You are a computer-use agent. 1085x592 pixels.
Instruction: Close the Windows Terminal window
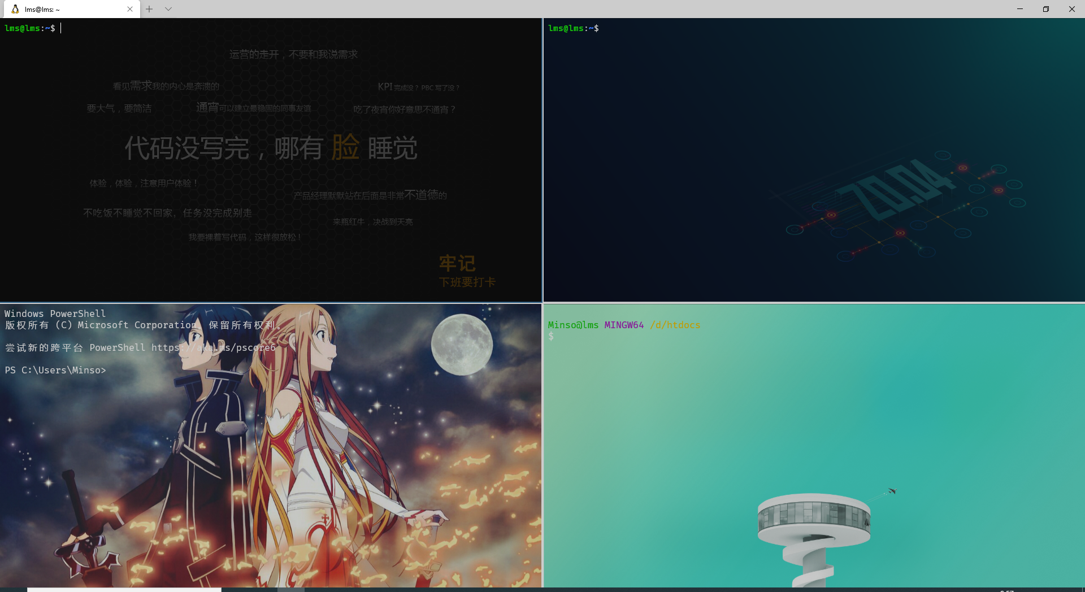[1072, 9]
